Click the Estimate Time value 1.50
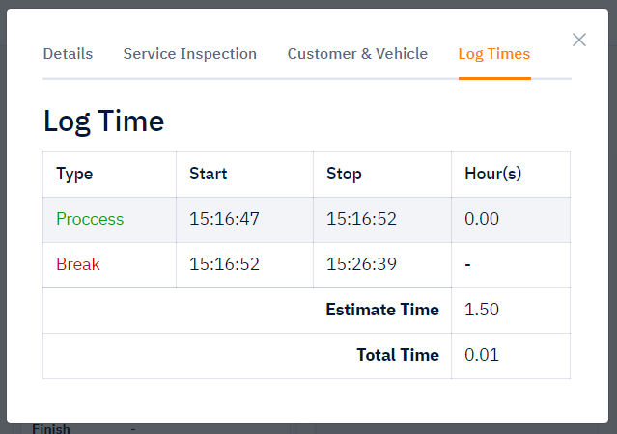This screenshot has width=617, height=434. [x=482, y=310]
